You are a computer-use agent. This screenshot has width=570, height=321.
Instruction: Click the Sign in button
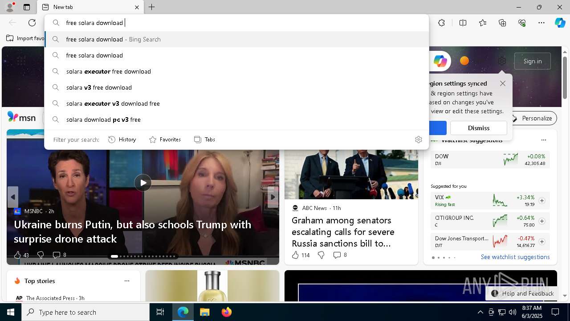pos(533,61)
